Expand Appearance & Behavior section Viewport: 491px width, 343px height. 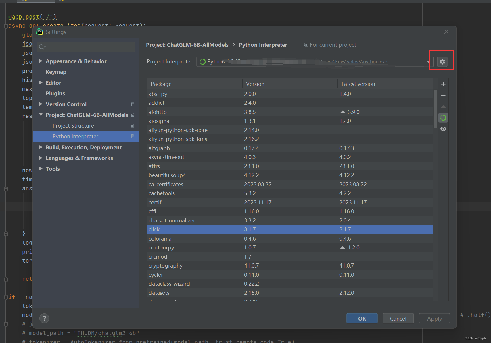[41, 61]
